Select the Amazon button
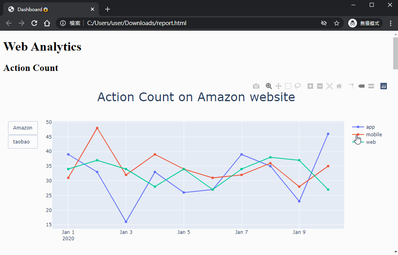 point(23,128)
